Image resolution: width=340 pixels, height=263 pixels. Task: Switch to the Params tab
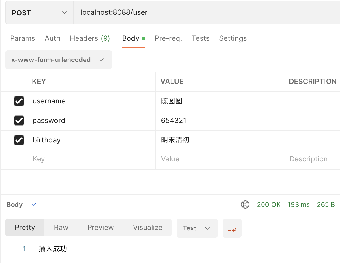click(x=23, y=38)
